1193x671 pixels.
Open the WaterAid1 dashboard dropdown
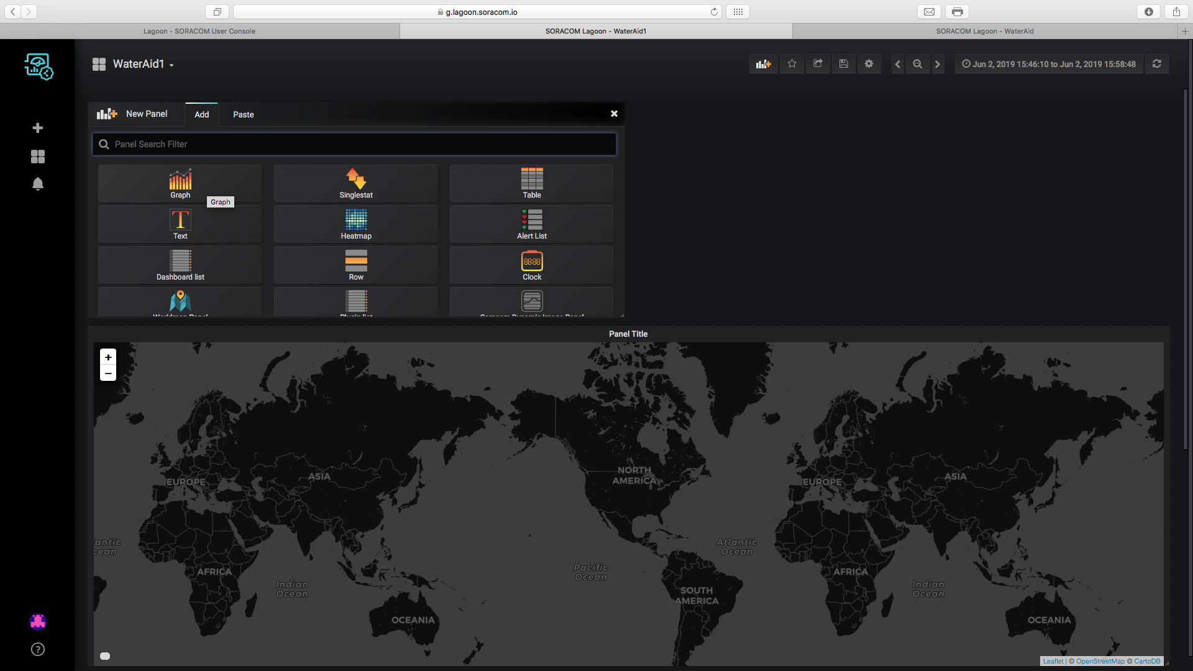[x=142, y=64]
